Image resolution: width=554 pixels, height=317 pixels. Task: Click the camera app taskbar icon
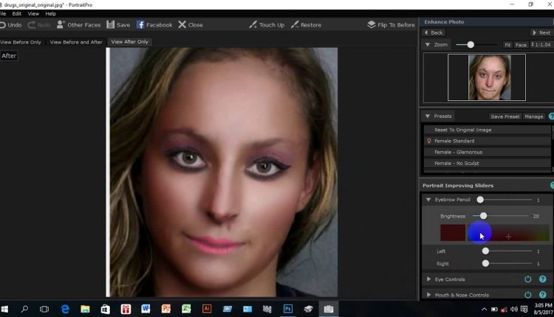coord(329,309)
